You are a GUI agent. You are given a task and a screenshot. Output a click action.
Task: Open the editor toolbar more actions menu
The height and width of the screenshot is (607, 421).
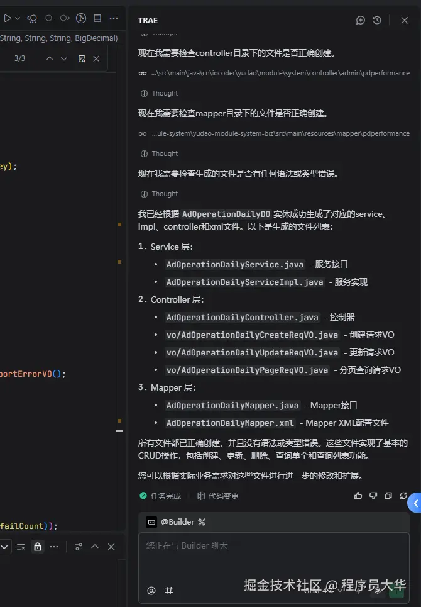(114, 18)
